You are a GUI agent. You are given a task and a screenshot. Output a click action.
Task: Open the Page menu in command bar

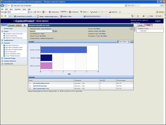(151, 16)
